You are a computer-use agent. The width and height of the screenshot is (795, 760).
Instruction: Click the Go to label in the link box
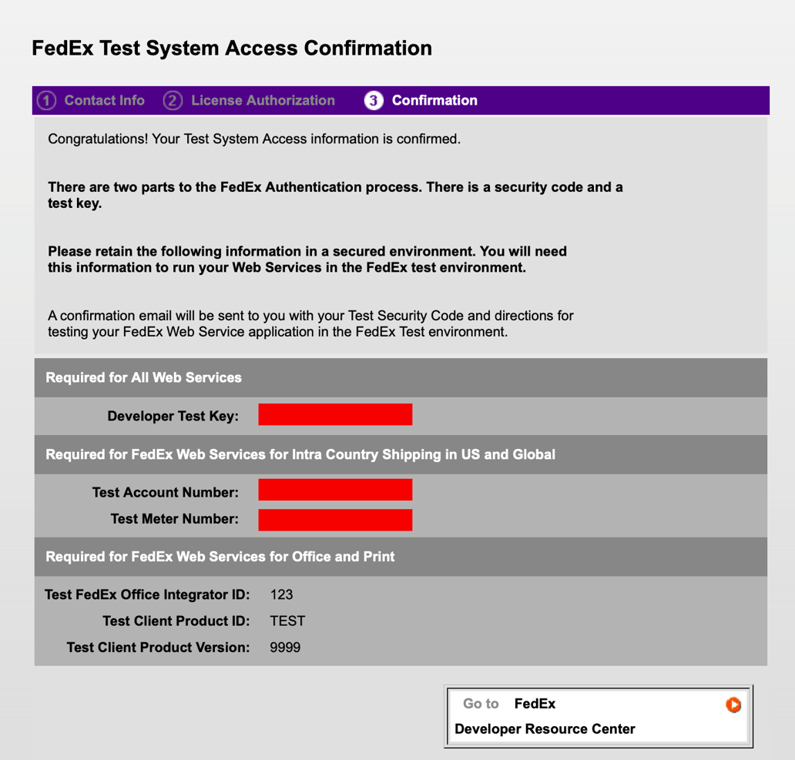coord(480,703)
